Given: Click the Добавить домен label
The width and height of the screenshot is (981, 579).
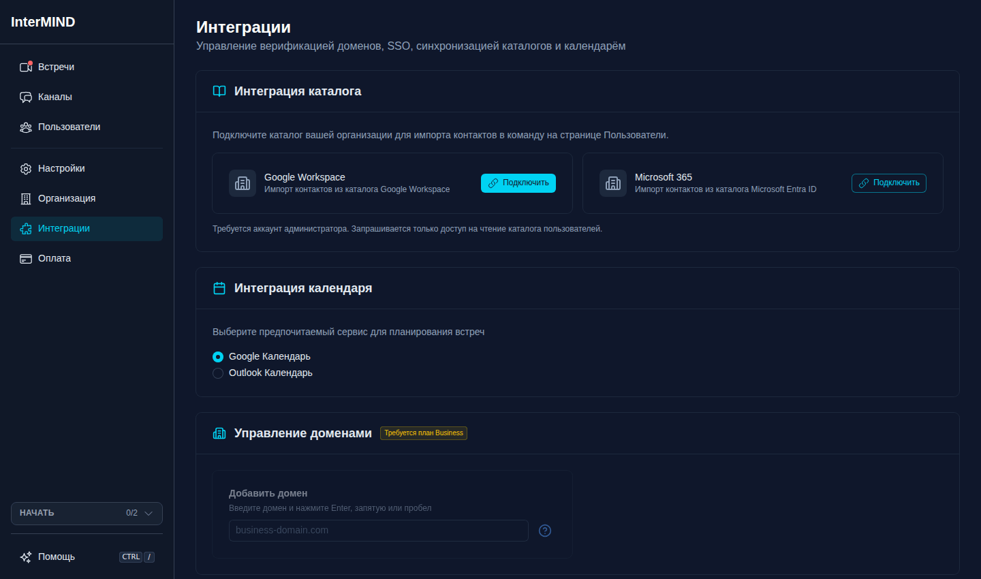Looking at the screenshot, I should [268, 493].
